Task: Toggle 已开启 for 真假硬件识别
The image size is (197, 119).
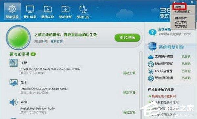Action: pos(186,57)
